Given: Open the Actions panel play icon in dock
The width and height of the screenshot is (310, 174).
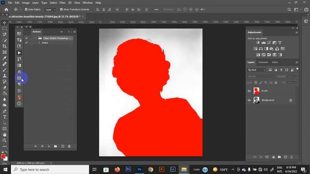Looking at the screenshot, I should tap(19, 53).
